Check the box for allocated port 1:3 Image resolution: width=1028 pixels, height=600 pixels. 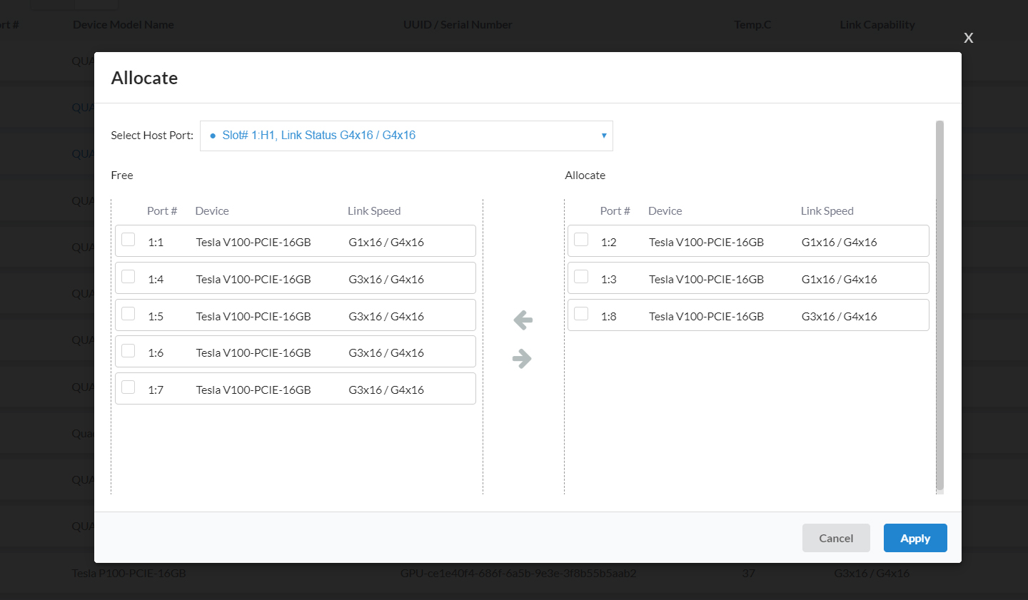click(581, 277)
